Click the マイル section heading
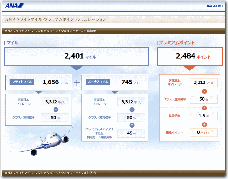This screenshot has height=179, width=228. tap(12, 43)
